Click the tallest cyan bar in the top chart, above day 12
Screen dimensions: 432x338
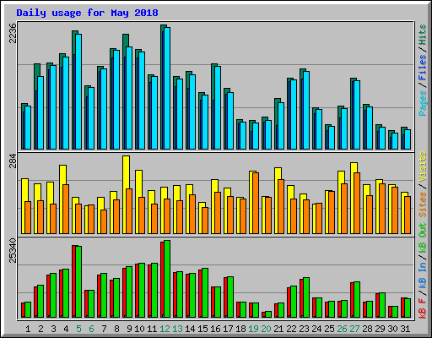click(167, 88)
